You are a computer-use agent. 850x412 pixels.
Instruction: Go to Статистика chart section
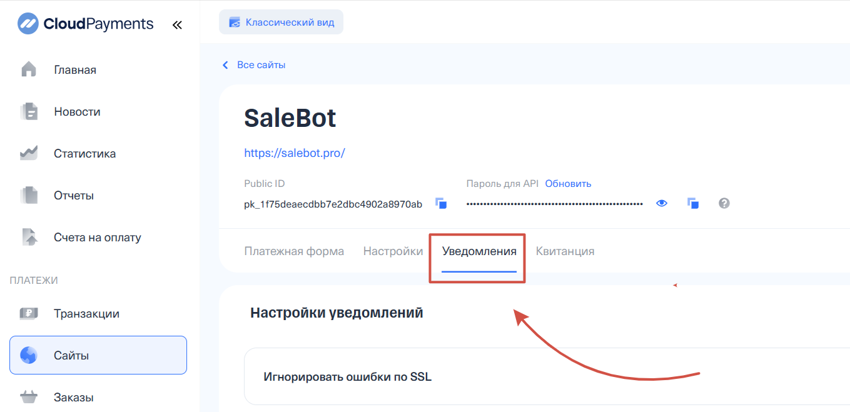[x=84, y=154]
